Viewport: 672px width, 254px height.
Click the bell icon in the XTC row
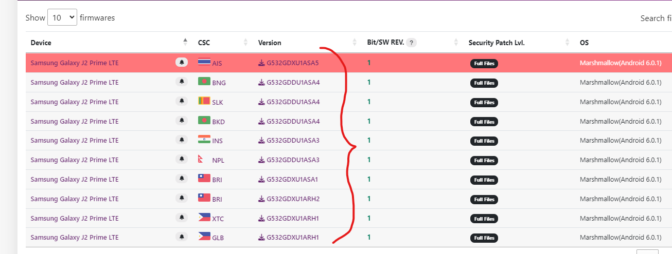tap(182, 218)
